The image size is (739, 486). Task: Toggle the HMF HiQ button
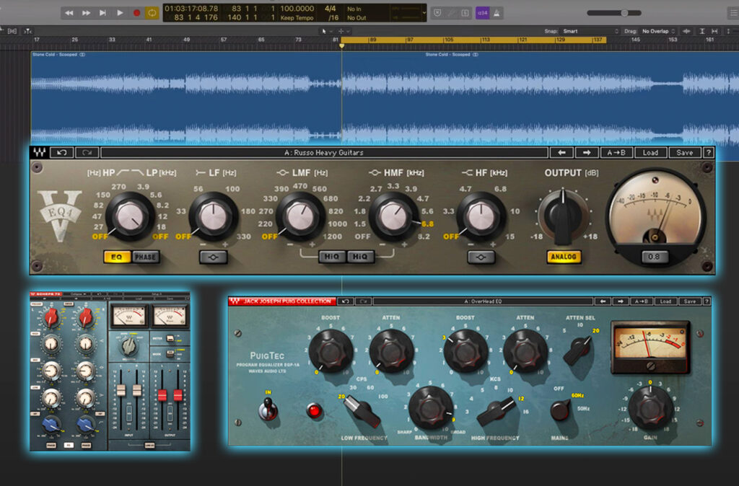click(x=361, y=257)
